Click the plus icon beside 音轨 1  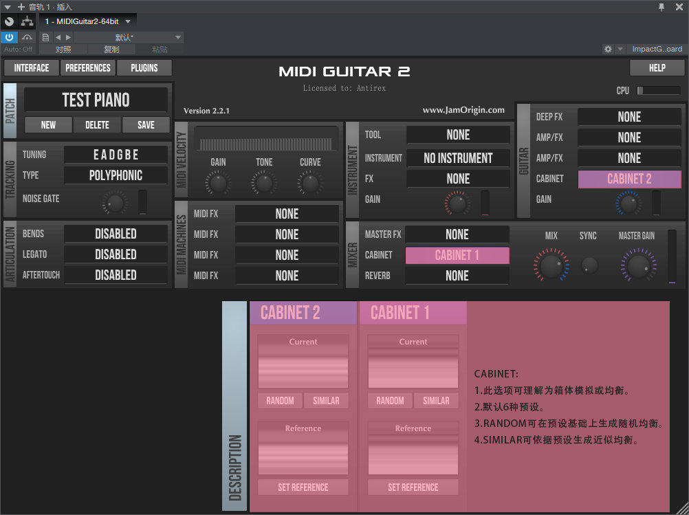pos(21,7)
